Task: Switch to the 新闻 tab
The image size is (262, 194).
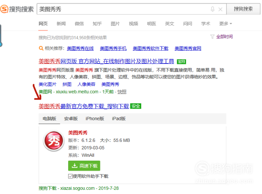Action: pos(61,23)
